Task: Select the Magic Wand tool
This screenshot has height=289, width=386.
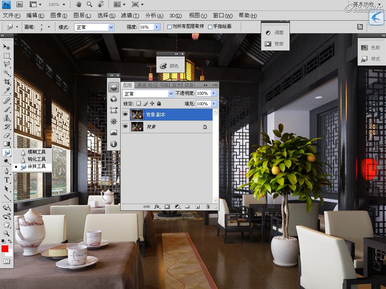Action: tap(7, 73)
